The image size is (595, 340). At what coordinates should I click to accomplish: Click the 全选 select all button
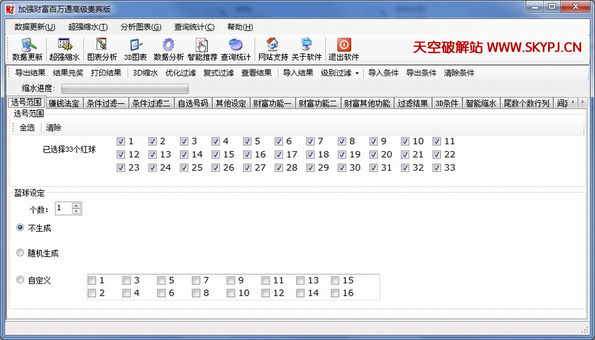tap(27, 128)
